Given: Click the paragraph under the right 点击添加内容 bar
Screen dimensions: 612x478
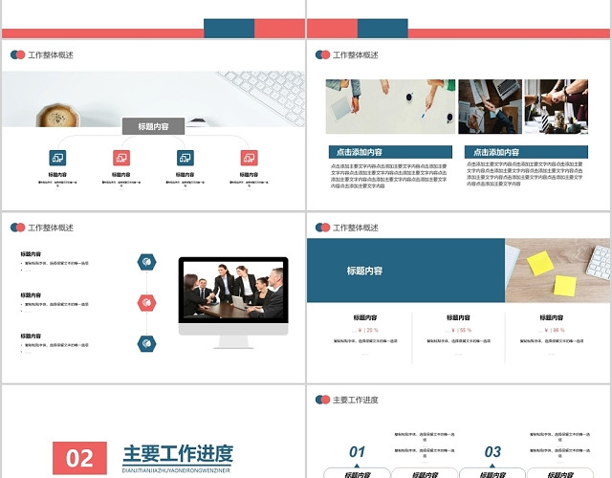Looking at the screenshot, I should (x=525, y=174).
